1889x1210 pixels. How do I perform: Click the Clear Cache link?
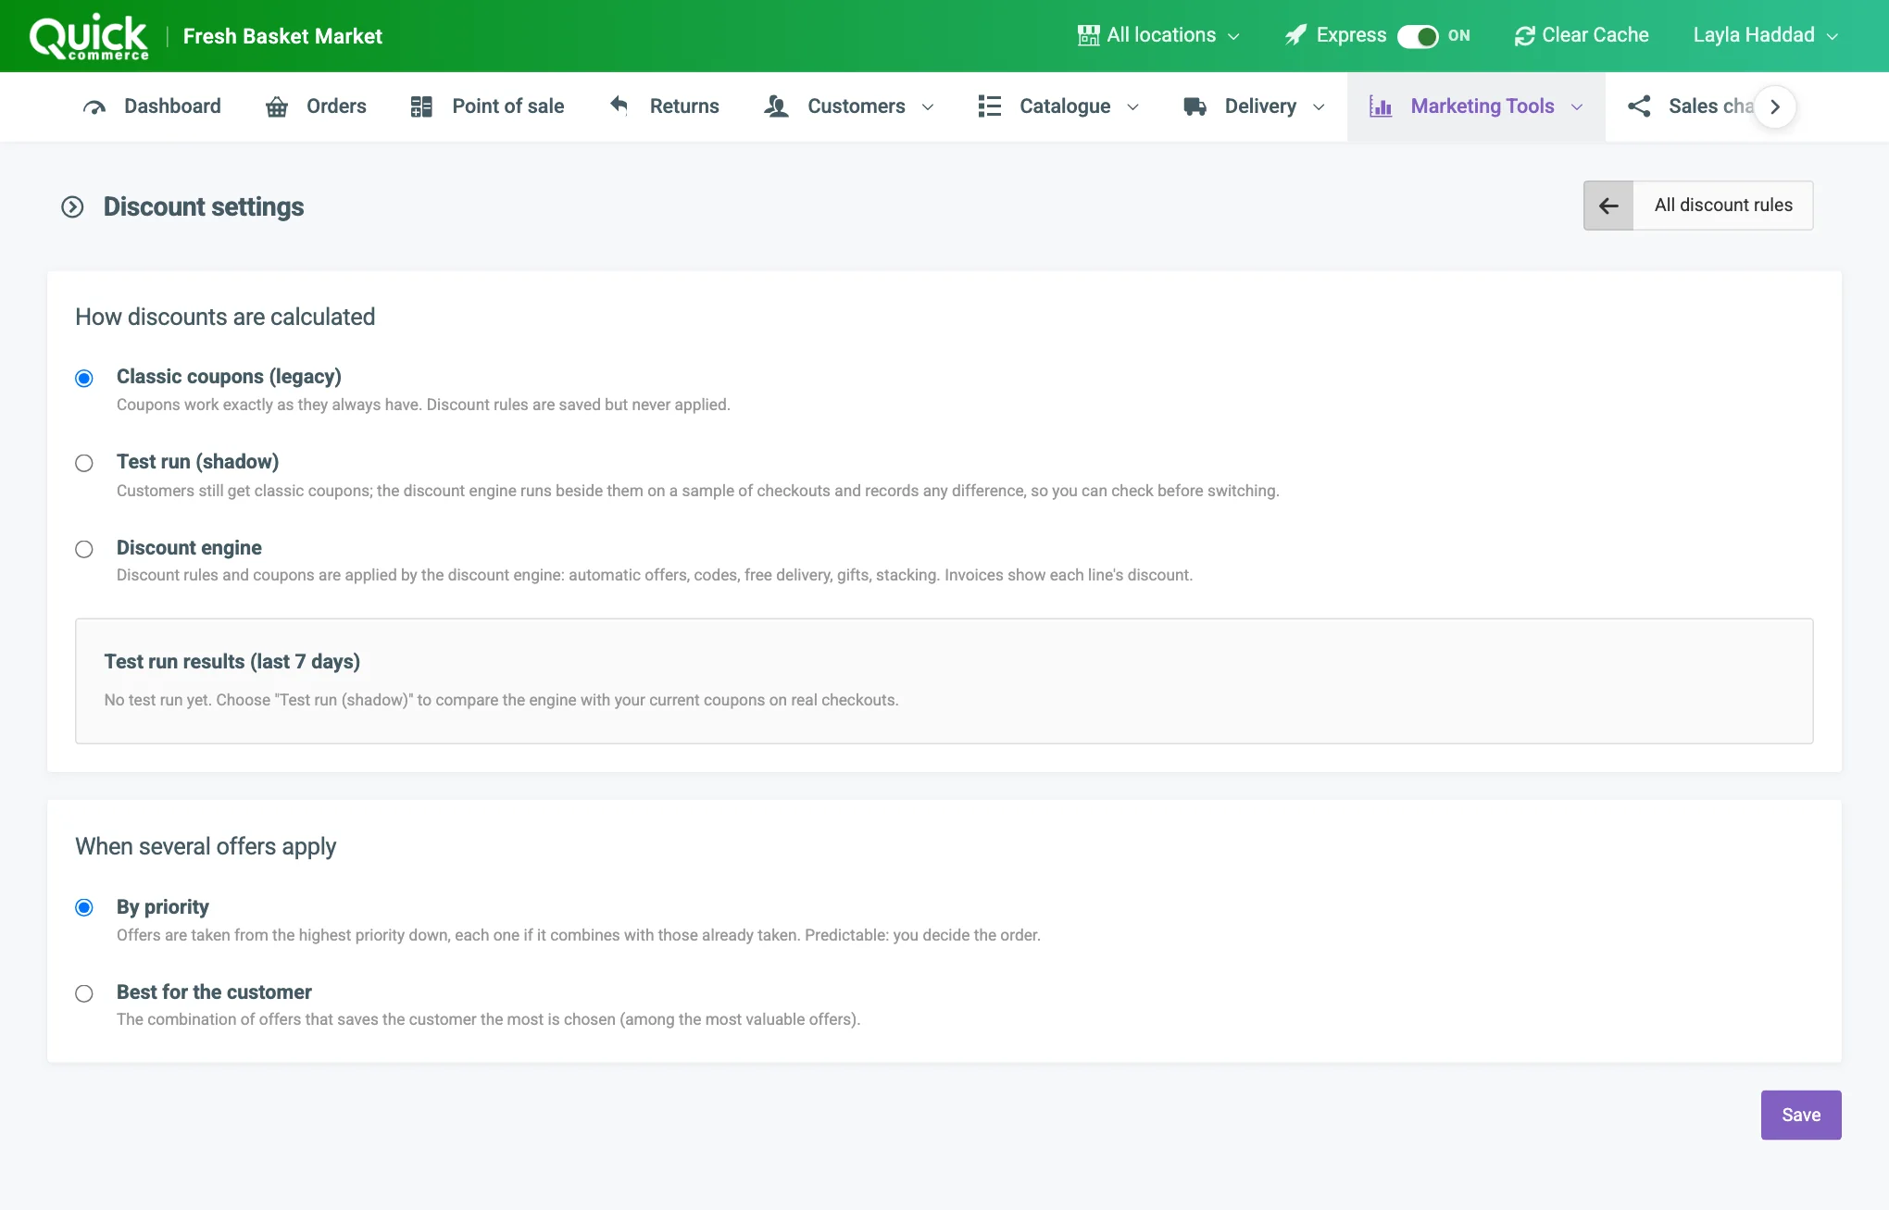pos(1582,35)
